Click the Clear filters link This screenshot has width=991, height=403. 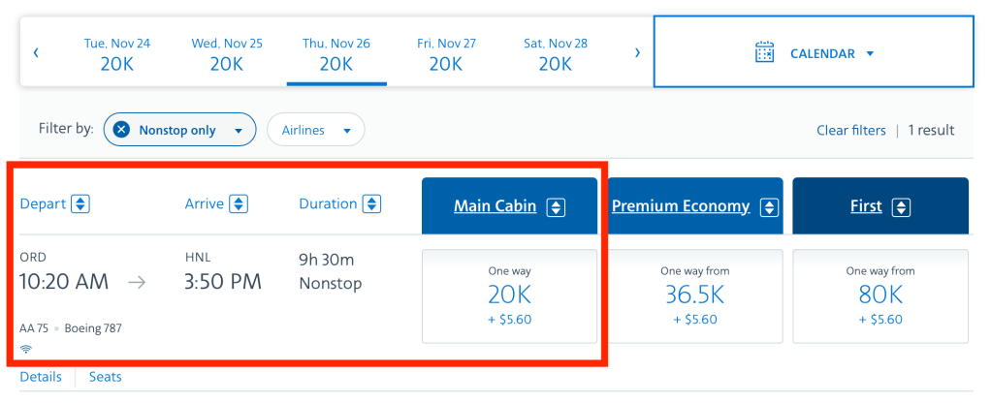[850, 130]
